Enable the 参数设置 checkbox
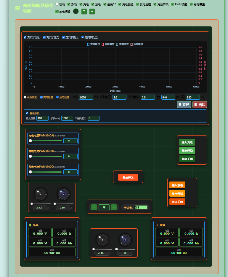Viewport: 228px width, 277px height. [25, 97]
